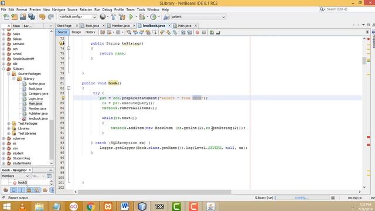
Task: Open Chrome from the taskbar
Action: (x=91, y=206)
